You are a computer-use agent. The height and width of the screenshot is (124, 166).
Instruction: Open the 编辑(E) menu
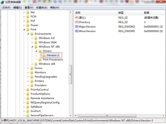point(17,8)
